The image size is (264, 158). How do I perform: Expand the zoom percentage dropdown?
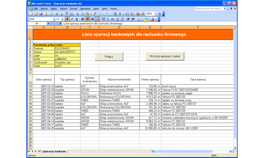coord(156,14)
